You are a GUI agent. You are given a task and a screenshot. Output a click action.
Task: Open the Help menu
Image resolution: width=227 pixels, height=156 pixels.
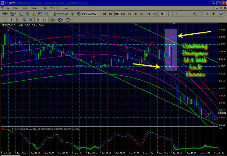(x=65, y=8)
